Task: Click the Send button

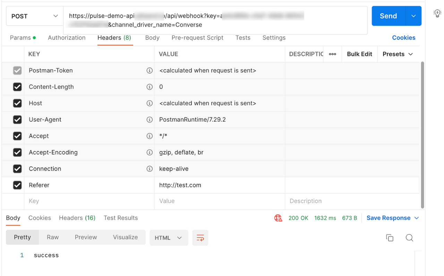Action: (x=388, y=16)
